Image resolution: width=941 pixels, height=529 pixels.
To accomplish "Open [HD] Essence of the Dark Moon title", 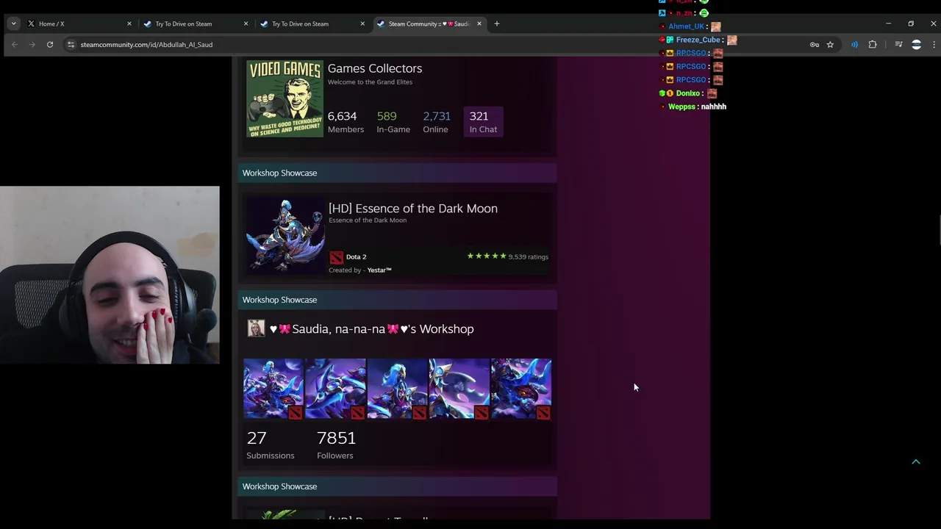I will click(x=412, y=209).
